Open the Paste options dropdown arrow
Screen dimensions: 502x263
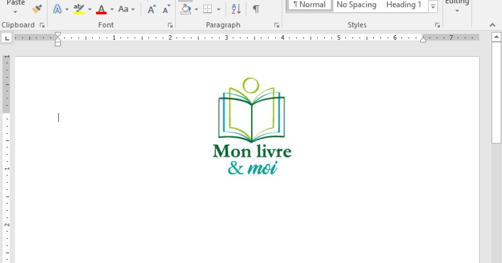pyautogui.click(x=15, y=12)
